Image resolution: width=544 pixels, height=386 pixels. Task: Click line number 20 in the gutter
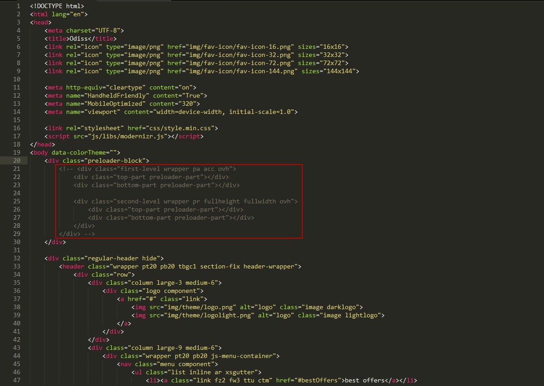point(16,160)
